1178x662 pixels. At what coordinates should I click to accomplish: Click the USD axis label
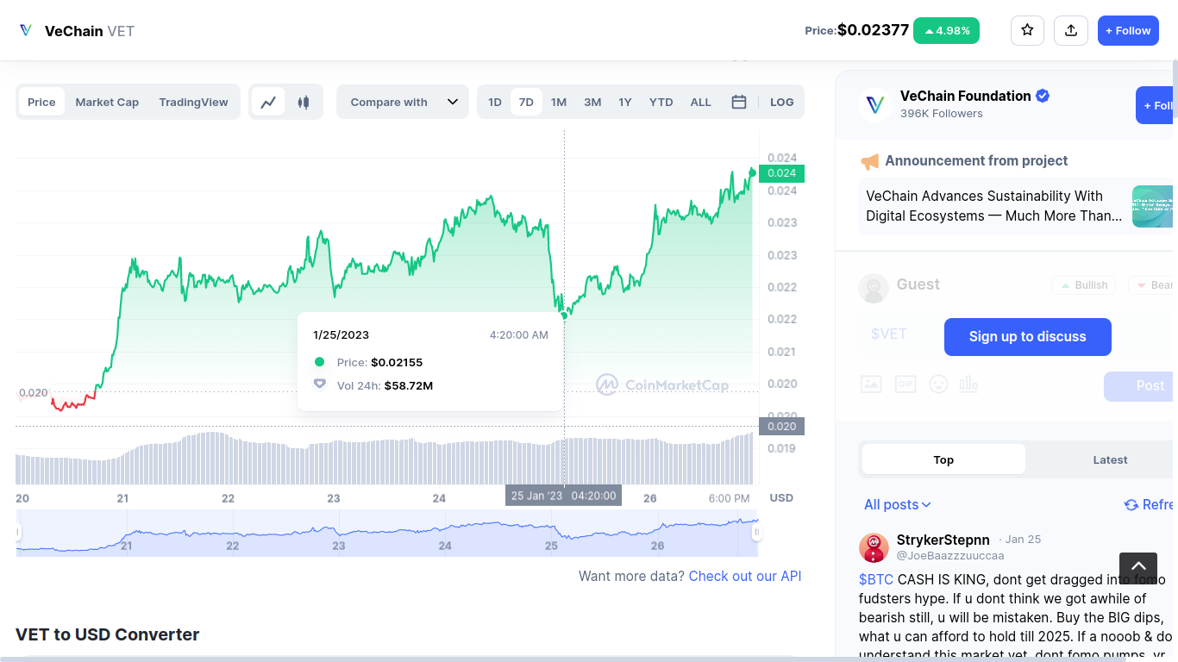[781, 498]
